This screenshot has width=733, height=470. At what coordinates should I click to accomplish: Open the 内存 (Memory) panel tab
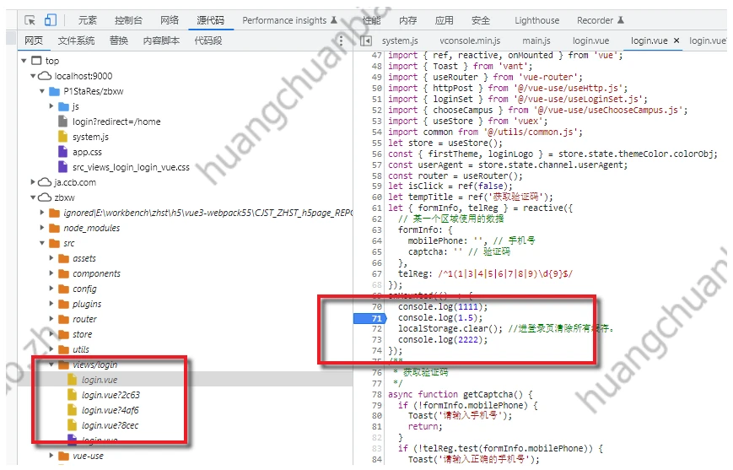point(407,20)
